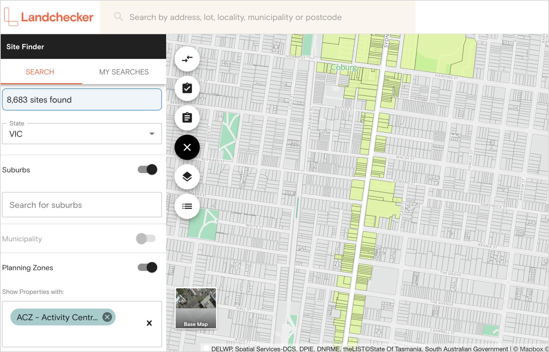Switch to the My Searches tab
This screenshot has width=549, height=352.
(124, 72)
